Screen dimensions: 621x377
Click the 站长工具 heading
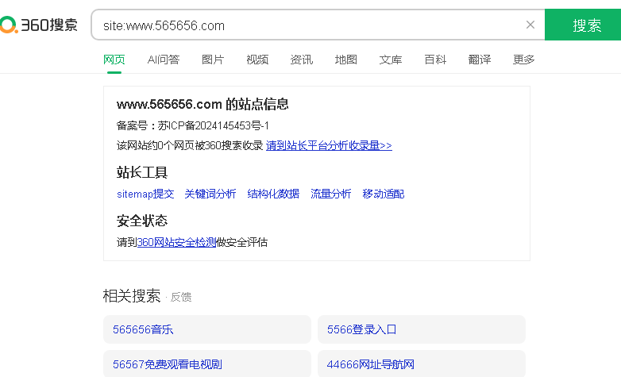[142, 172]
